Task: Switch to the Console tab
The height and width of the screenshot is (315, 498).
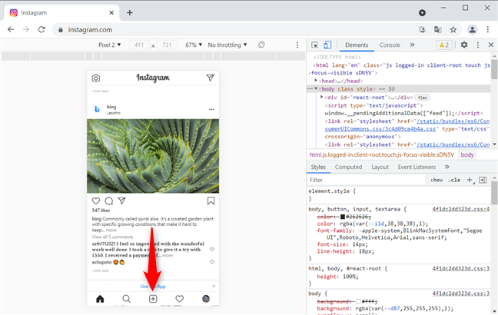Action: point(390,45)
